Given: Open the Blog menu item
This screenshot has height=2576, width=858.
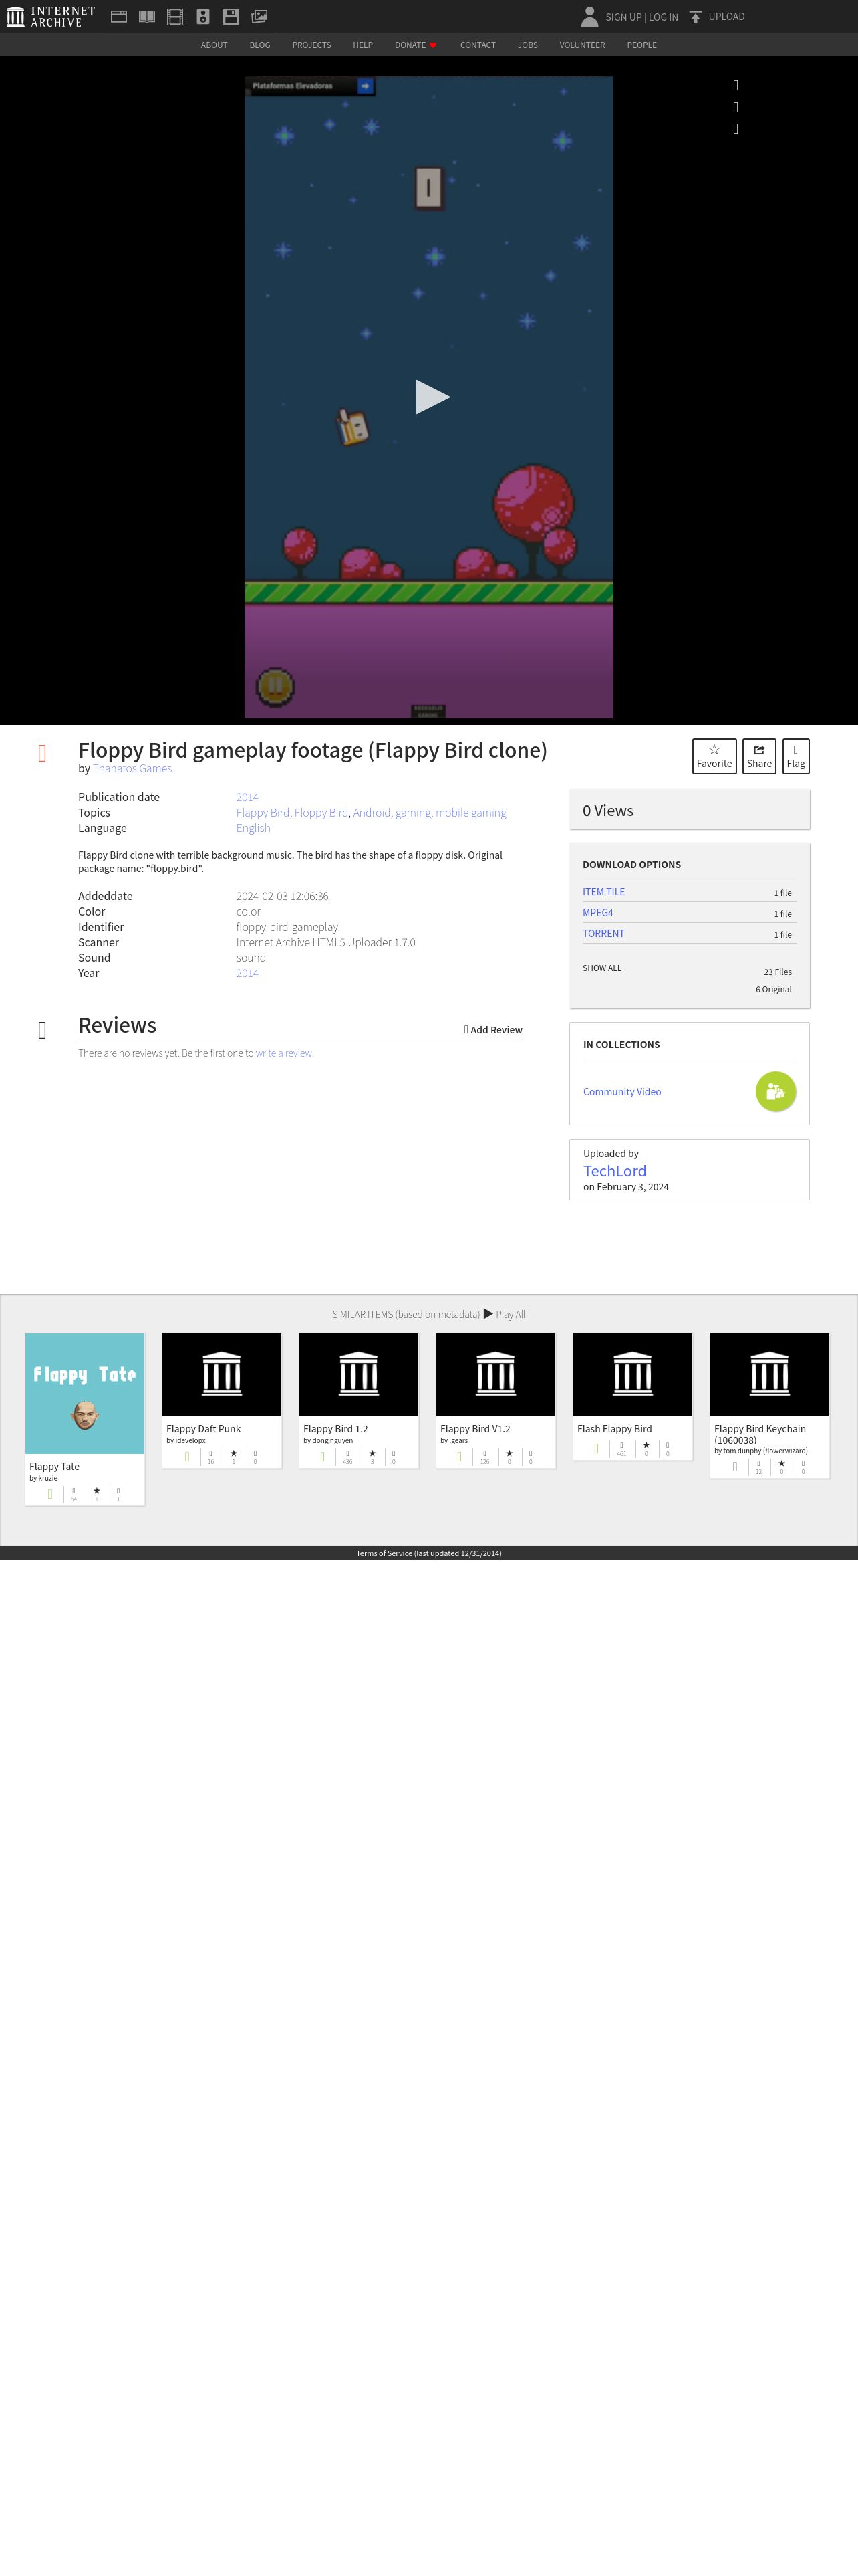Looking at the screenshot, I should coord(260,45).
